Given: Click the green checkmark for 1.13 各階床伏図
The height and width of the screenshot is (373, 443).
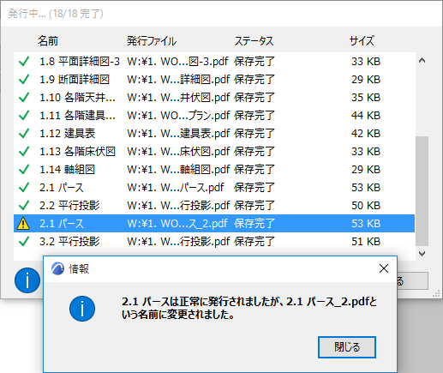Looking at the screenshot, I should pos(24,151).
